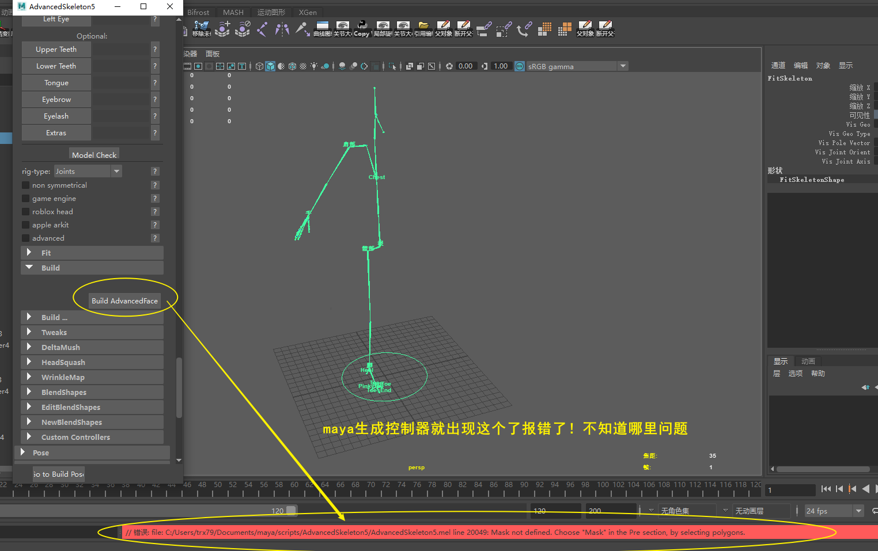Viewport: 878px width, 551px height.
Task: Click the current frame input field
Action: coord(790,490)
